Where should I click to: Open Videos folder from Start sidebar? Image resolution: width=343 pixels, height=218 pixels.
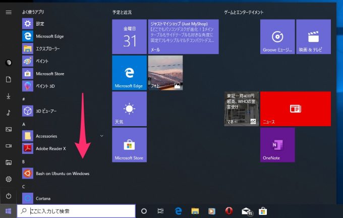pos(9,146)
